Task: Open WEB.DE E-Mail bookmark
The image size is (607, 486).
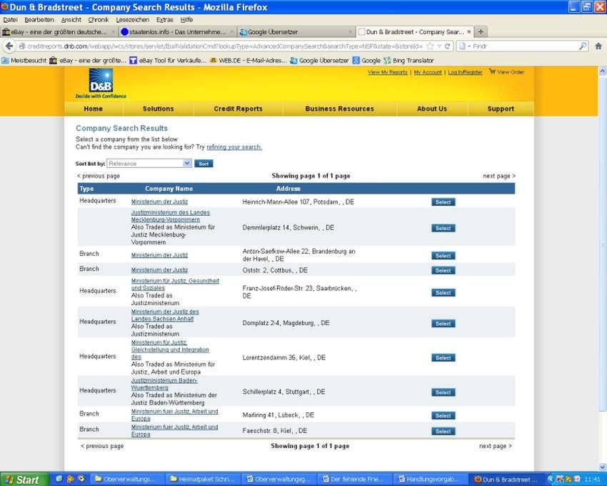Action: (249, 61)
